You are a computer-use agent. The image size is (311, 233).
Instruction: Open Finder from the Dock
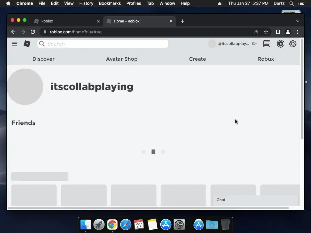(x=85, y=225)
